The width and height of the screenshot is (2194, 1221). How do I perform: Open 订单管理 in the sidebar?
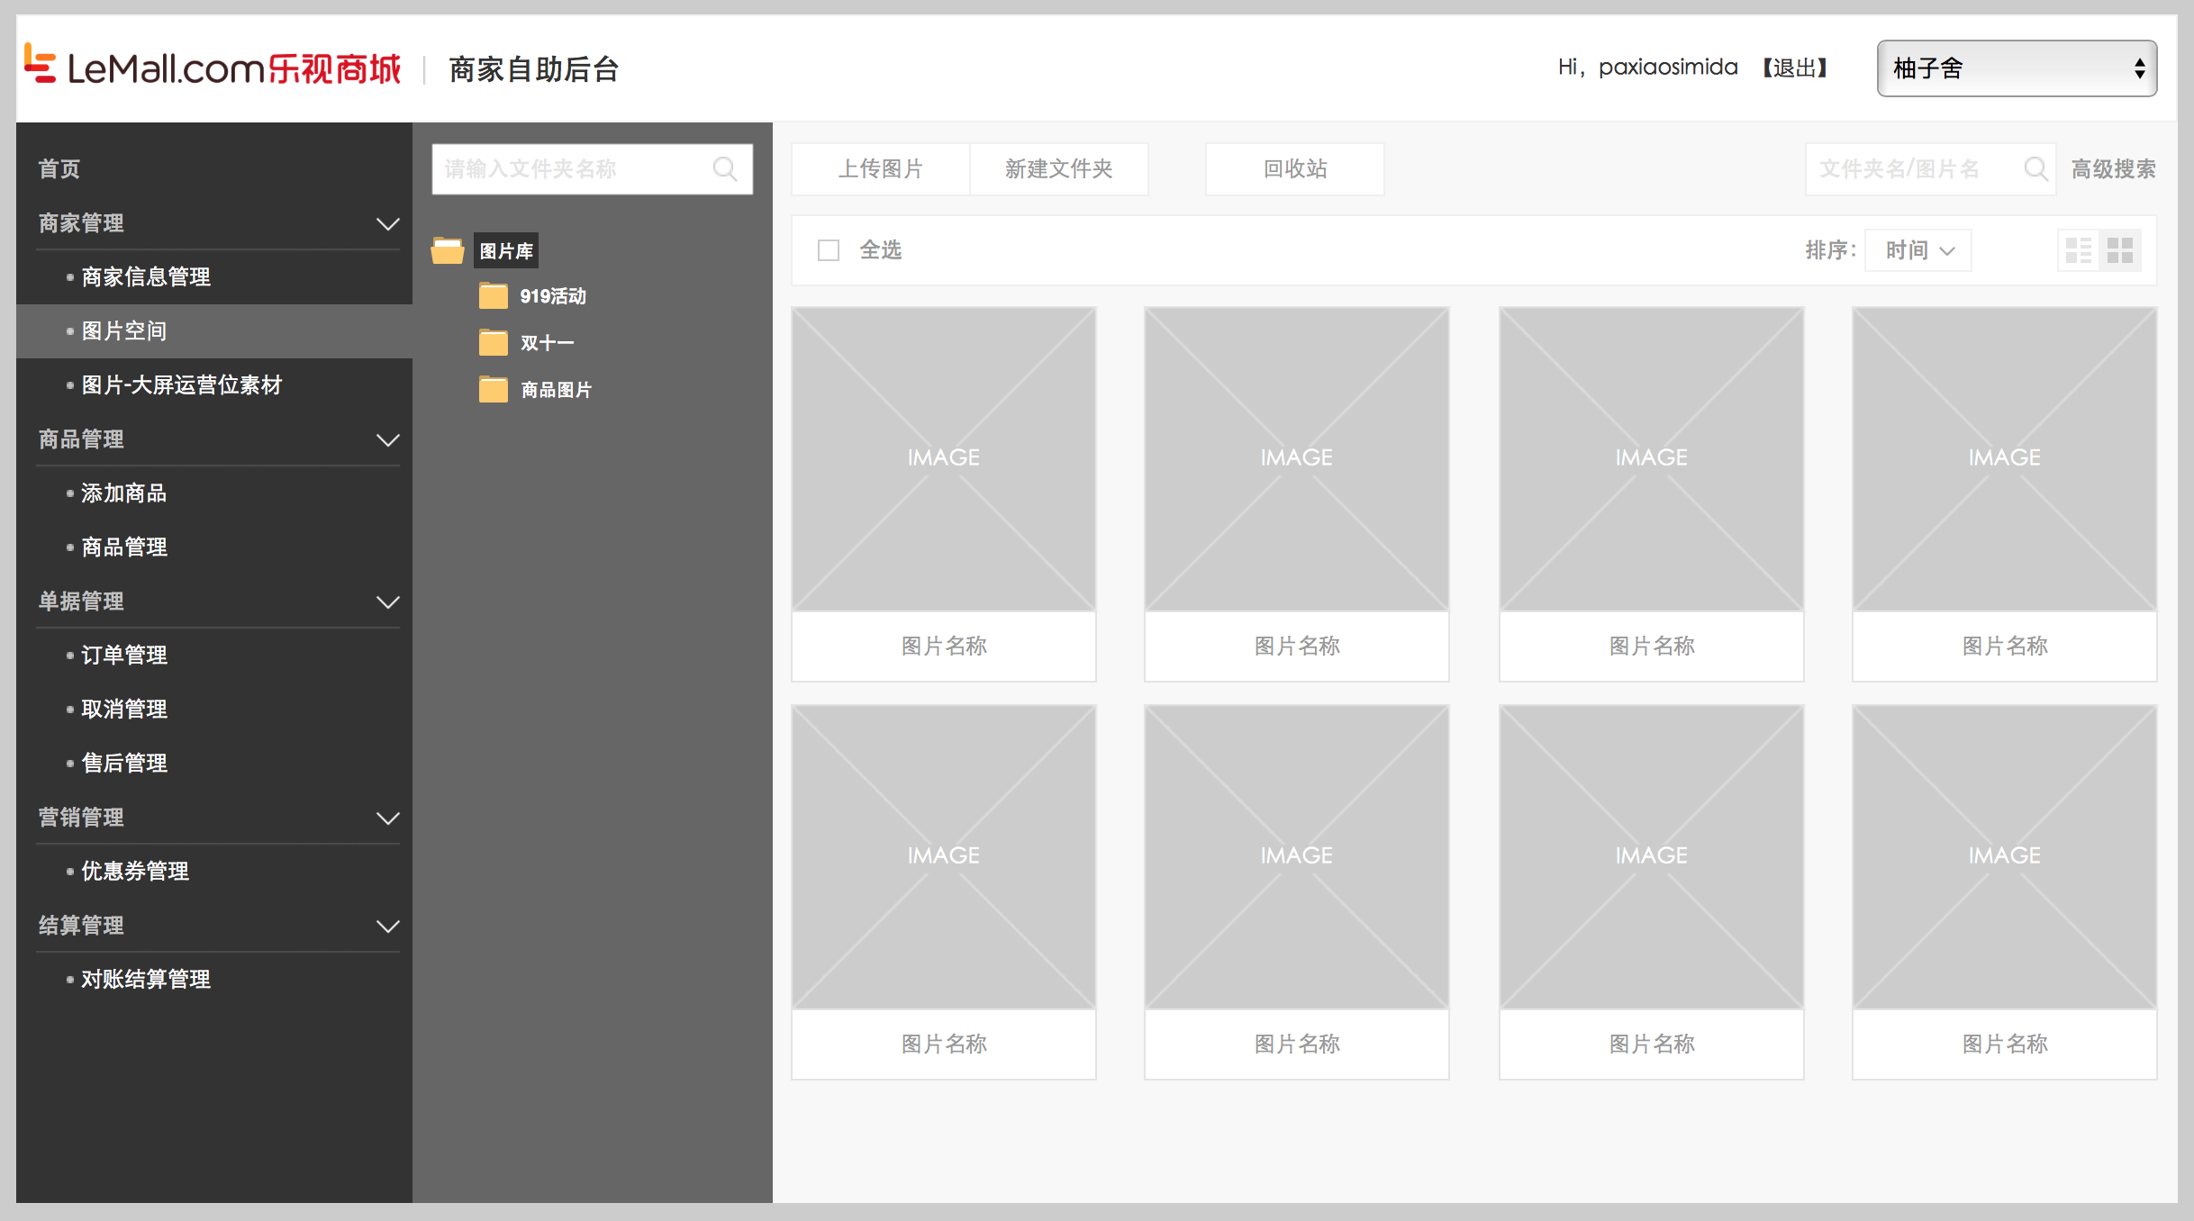coord(124,656)
